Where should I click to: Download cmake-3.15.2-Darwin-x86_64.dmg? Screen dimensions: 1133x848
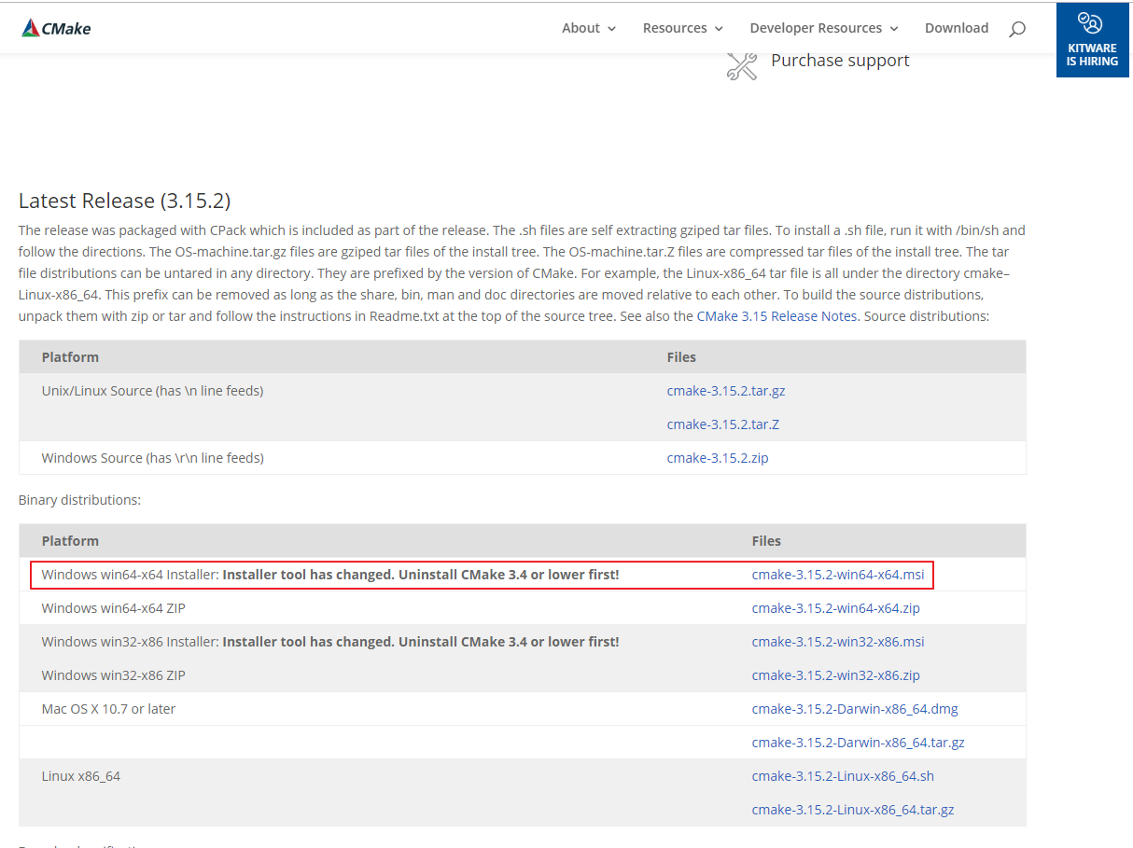pos(855,709)
